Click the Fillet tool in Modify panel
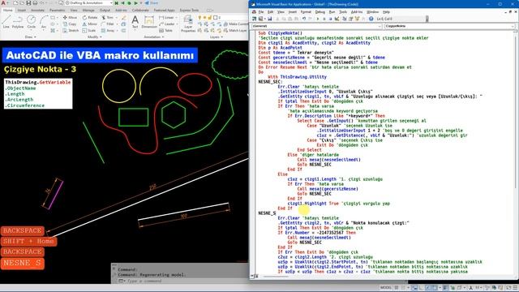Viewport: 519px width, 292px height. click(108, 24)
